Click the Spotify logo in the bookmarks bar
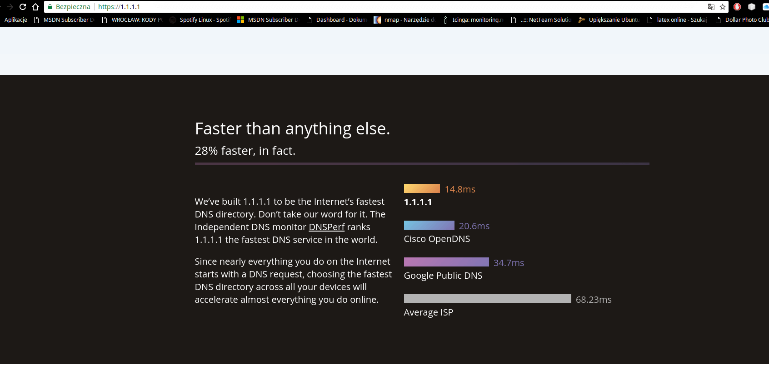Image resolution: width=769 pixels, height=370 pixels. 173,20
